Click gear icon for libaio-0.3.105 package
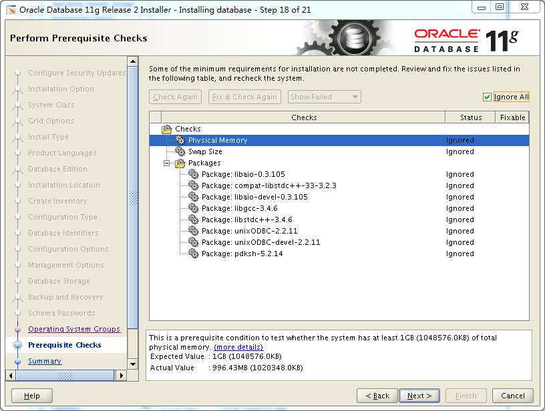This screenshot has height=411, width=545. tap(193, 174)
